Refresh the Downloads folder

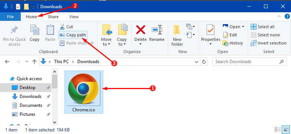pyautogui.click(x=204, y=62)
